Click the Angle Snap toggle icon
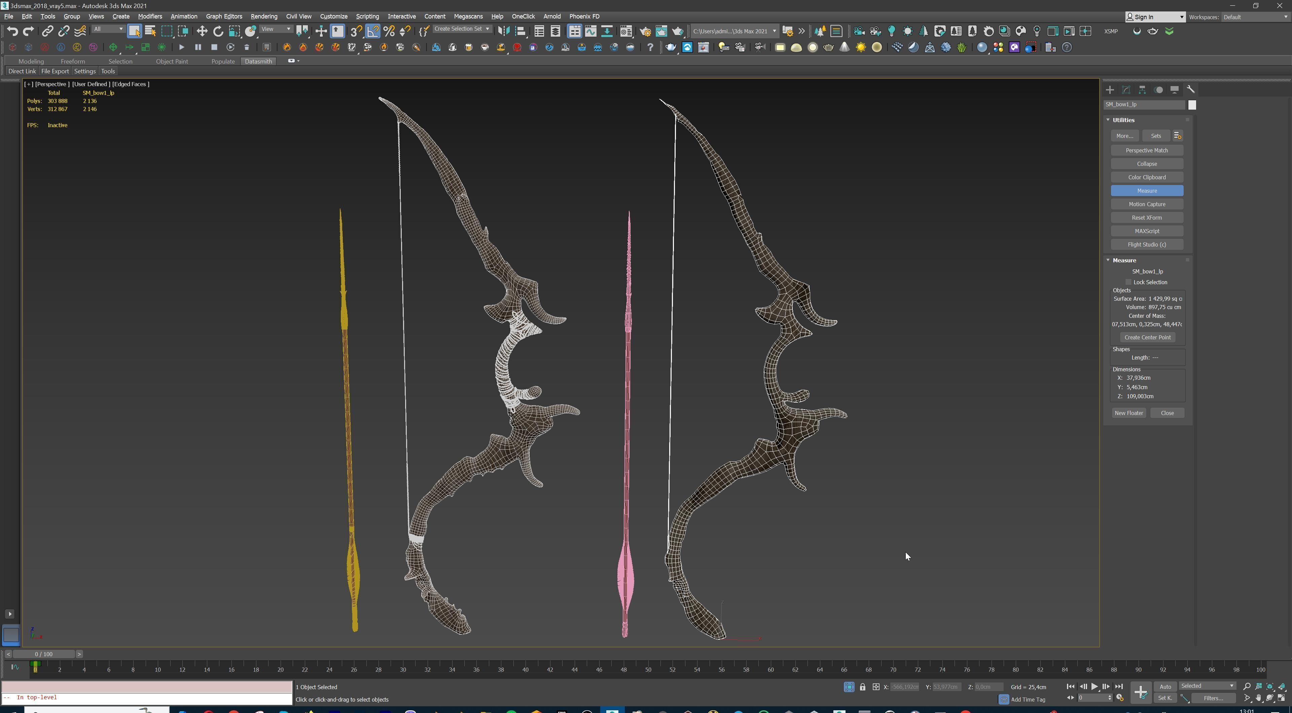Screen dimensions: 1292x713 [x=373, y=31]
